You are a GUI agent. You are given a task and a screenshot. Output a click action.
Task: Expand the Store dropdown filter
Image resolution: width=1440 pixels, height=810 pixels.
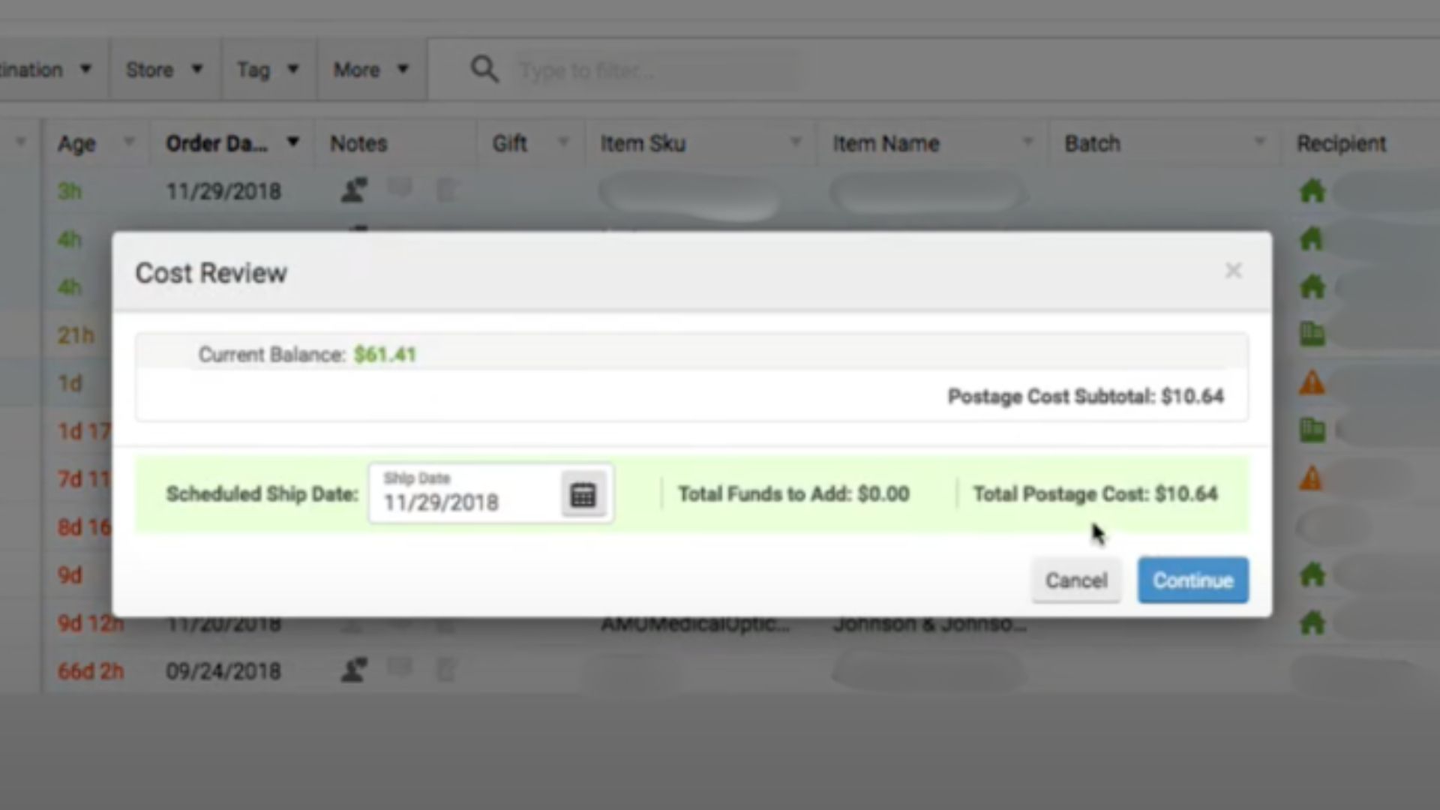[x=161, y=69]
